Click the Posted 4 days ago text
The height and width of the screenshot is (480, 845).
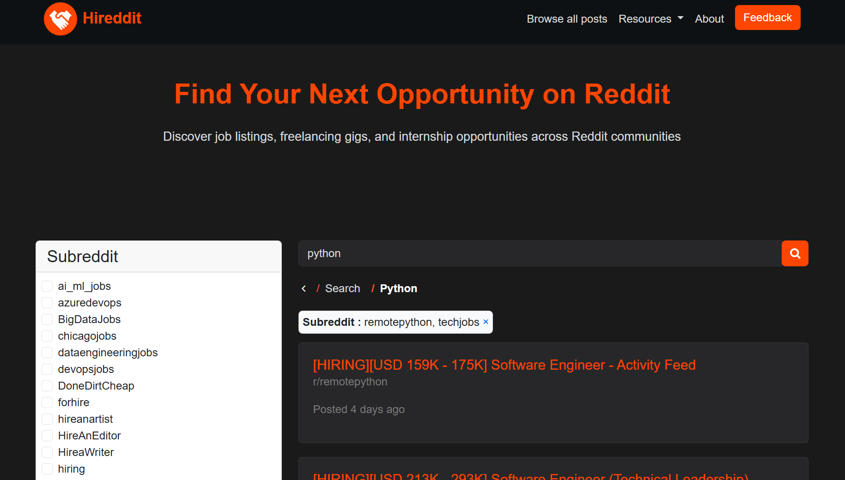[x=359, y=409]
